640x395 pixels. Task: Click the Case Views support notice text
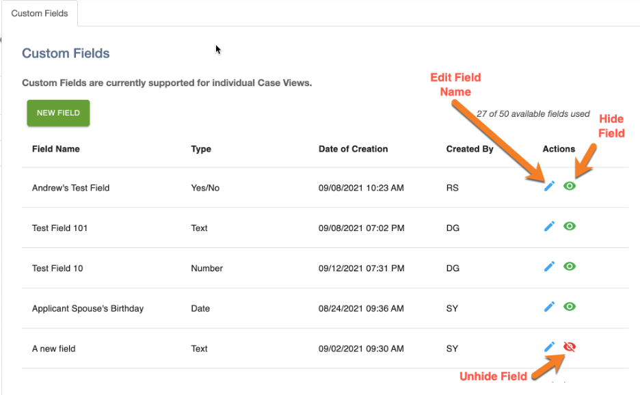tap(167, 83)
